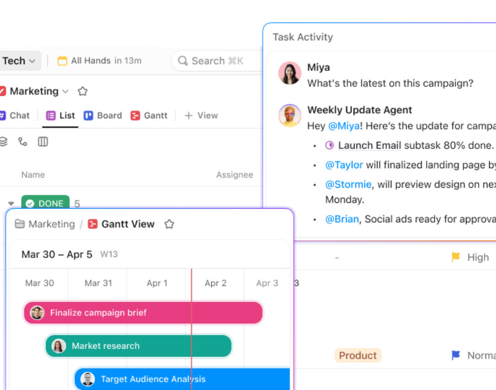Viewport: 496px width, 390px height.
Task: Click the purple List view icon
Action: pyautogui.click(x=50, y=116)
